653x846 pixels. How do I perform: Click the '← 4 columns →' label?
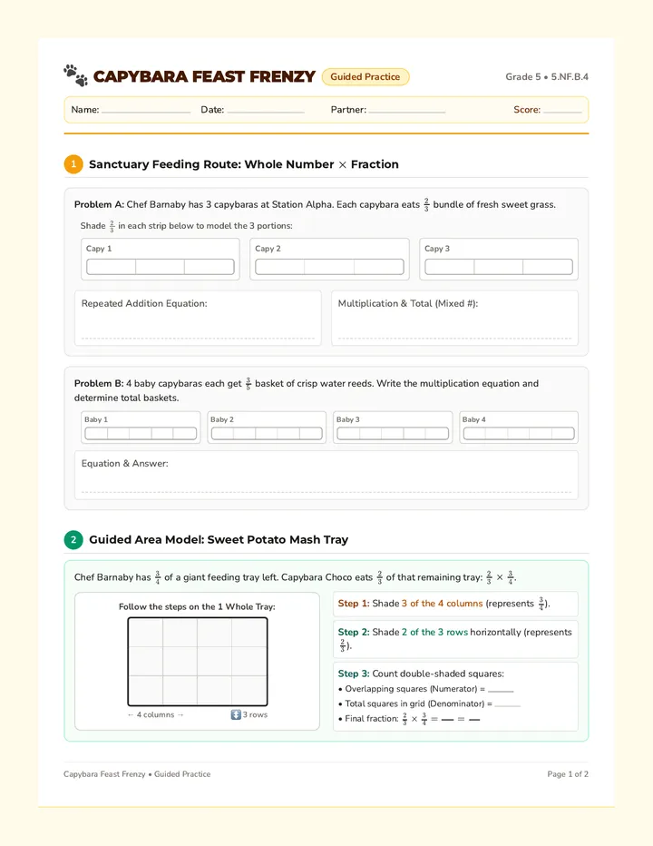(x=155, y=714)
